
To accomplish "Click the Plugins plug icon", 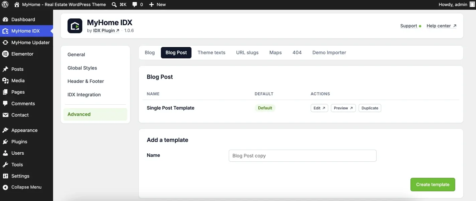I will click(5, 142).
